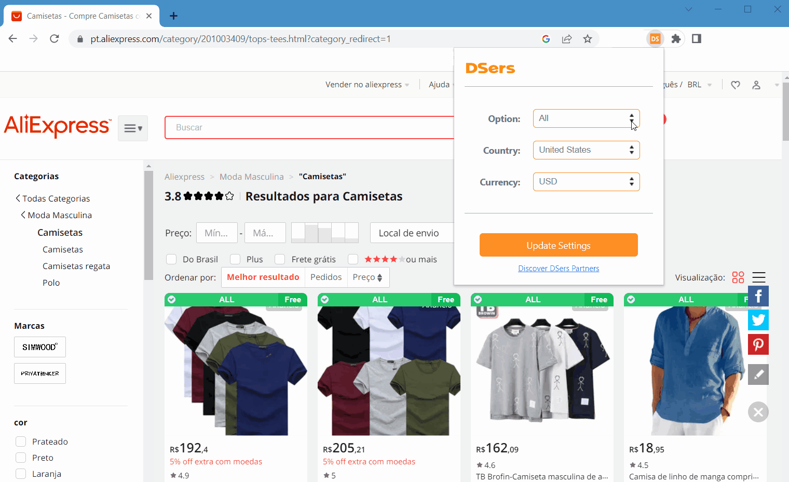Click the categories sidebar scrollbar
Viewport: 789px width, 482px height.
pos(148,225)
